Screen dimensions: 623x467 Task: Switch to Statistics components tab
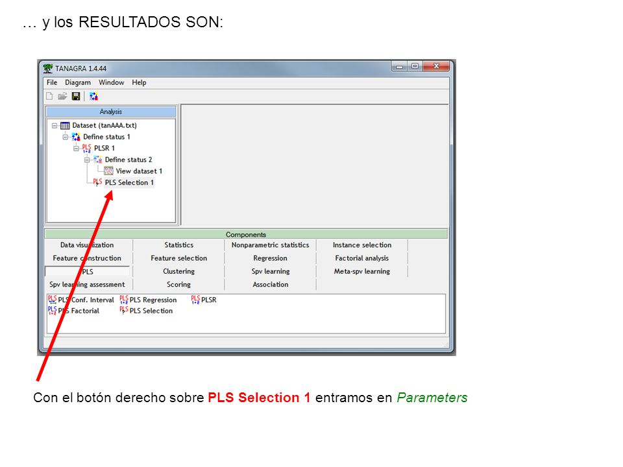[x=179, y=245]
